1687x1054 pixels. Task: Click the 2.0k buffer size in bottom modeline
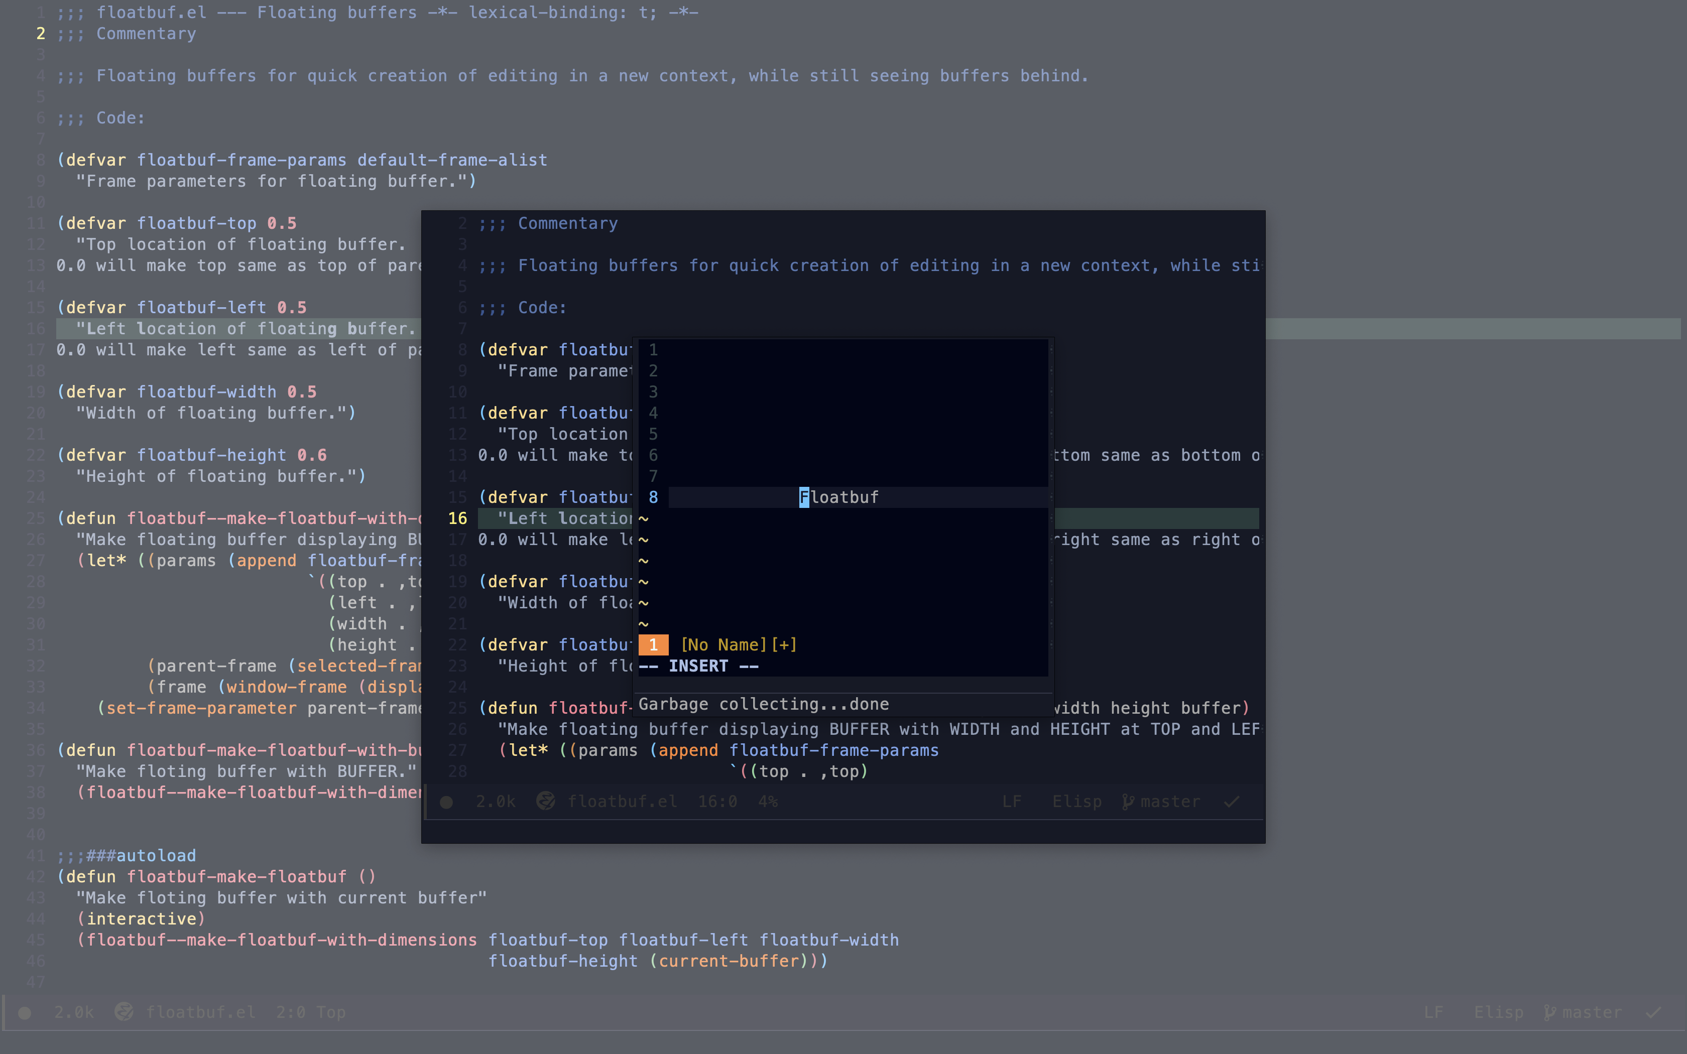click(x=74, y=1012)
